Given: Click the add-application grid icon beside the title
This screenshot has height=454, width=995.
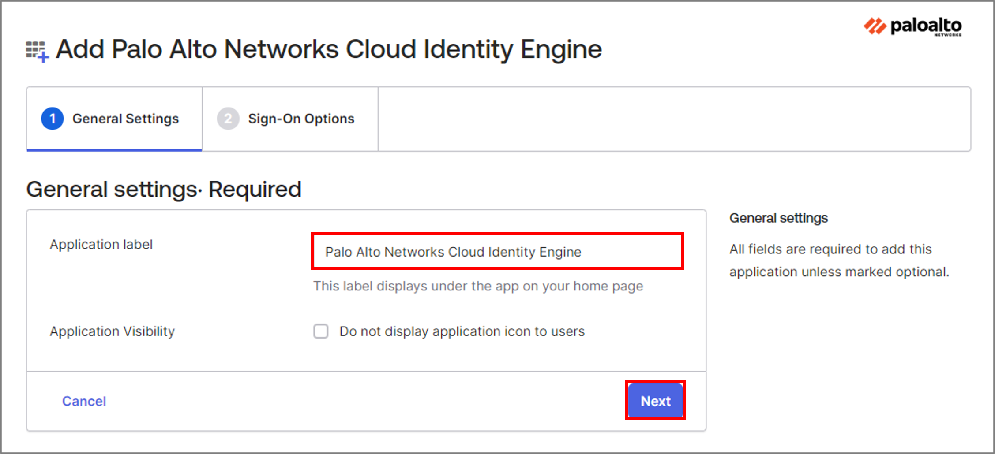Looking at the screenshot, I should [37, 52].
